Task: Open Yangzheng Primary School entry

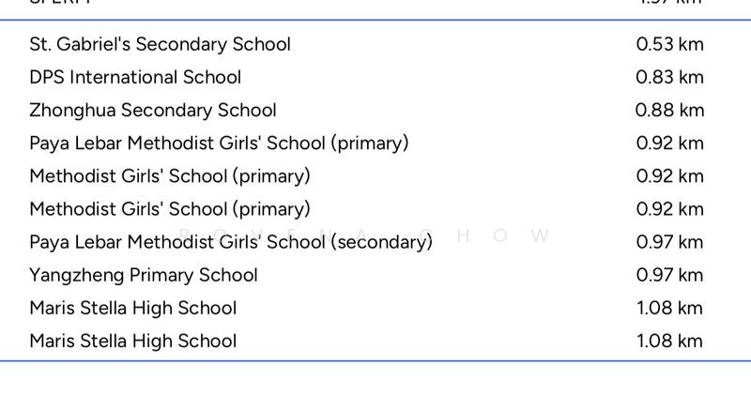Action: (x=144, y=275)
